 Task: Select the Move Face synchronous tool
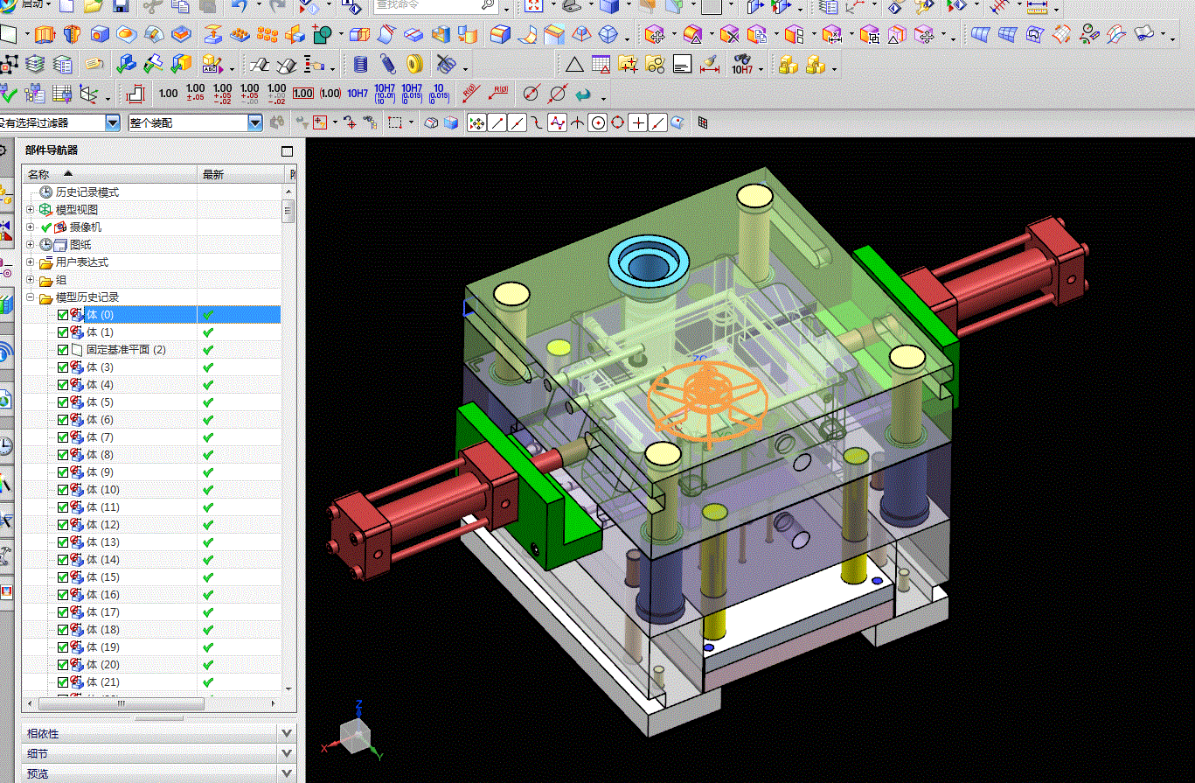pyautogui.click(x=655, y=35)
